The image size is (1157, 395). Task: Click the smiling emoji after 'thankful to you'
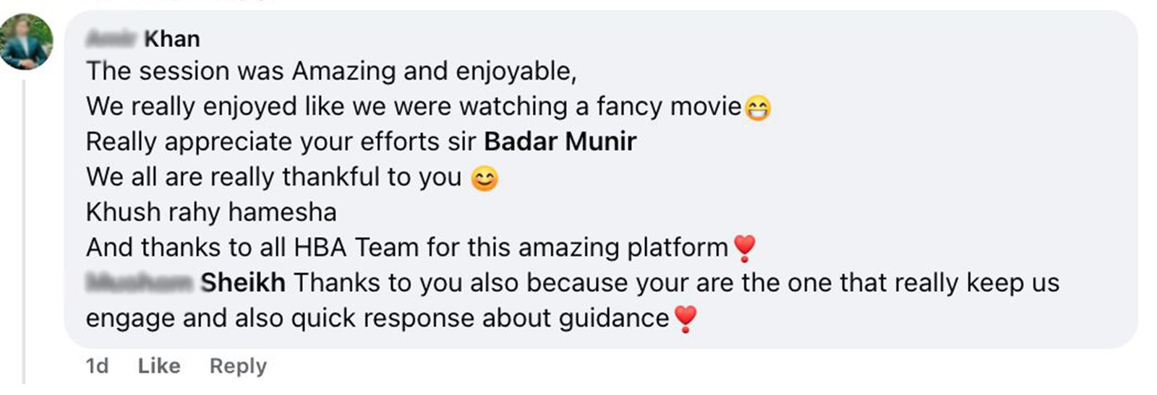point(484,178)
